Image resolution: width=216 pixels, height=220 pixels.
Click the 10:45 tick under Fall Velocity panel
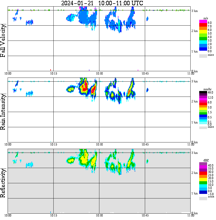145,74
